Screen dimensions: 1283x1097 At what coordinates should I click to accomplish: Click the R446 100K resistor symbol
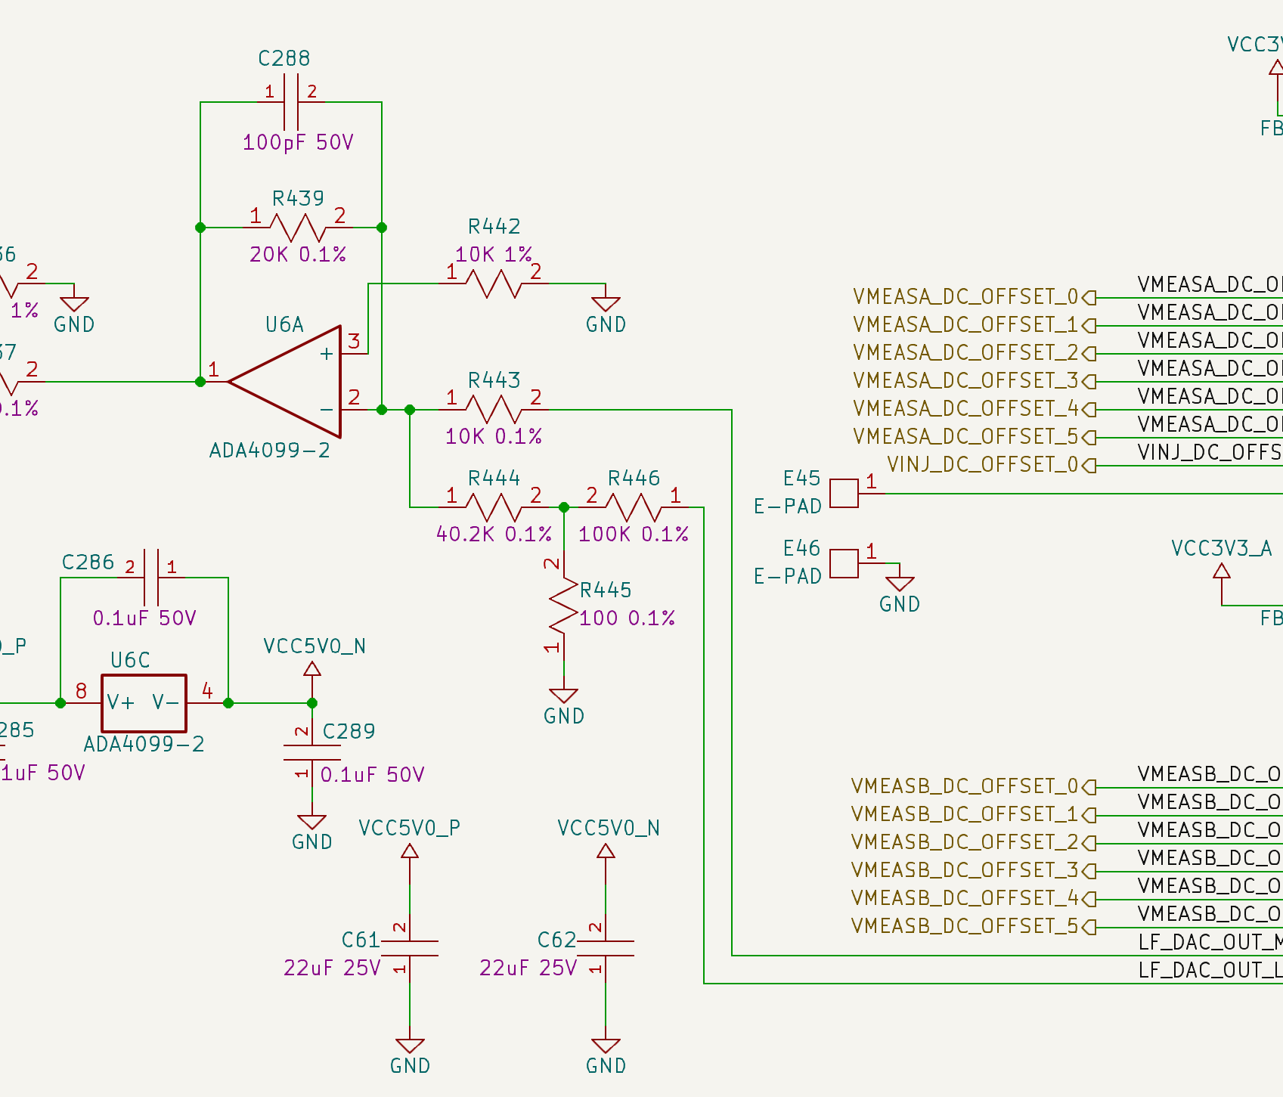coord(634,507)
